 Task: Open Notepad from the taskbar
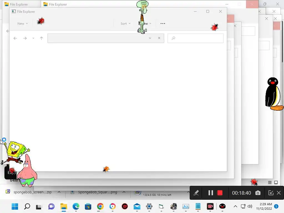click(x=198, y=206)
